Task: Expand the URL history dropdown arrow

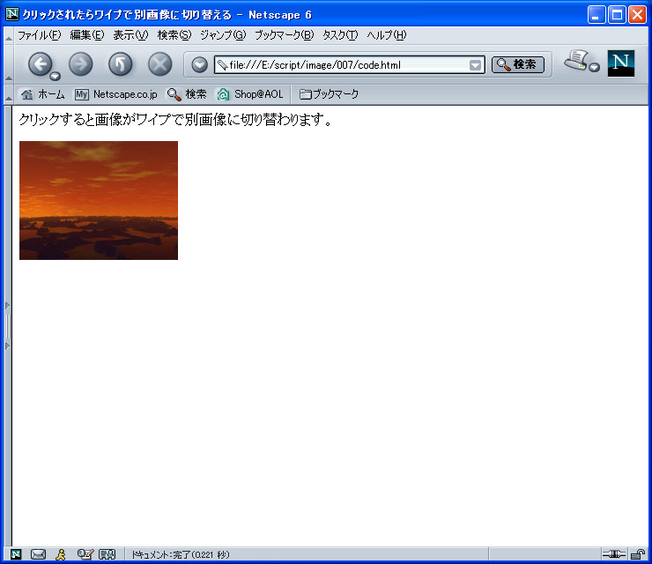Action: 475,65
